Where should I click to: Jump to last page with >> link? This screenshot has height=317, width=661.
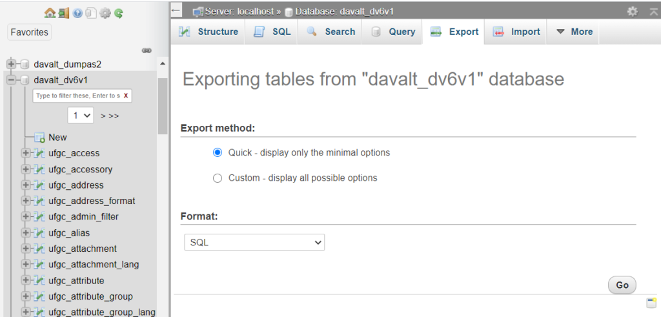114,116
